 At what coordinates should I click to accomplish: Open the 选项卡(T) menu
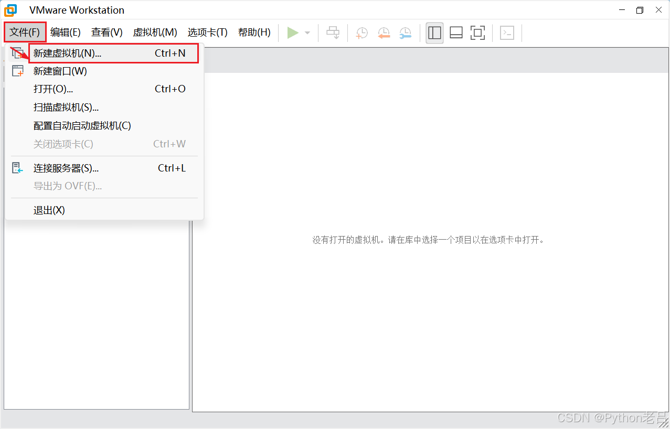[208, 33]
